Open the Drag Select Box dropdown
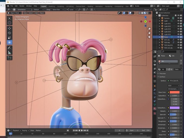 tap(58, 10)
